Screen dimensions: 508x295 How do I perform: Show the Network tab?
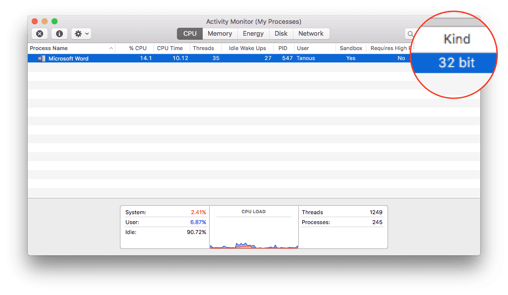[x=311, y=34]
